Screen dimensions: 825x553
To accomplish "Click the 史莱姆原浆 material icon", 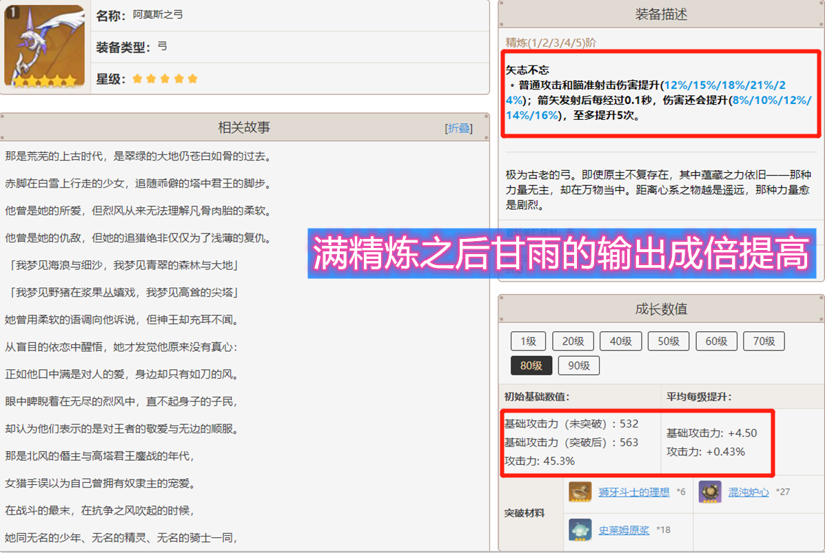I will click(x=580, y=530).
